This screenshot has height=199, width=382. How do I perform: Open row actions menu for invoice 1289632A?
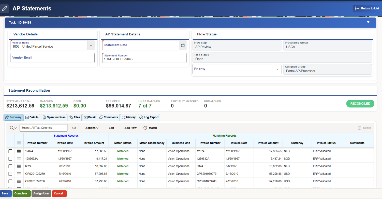click(19, 159)
